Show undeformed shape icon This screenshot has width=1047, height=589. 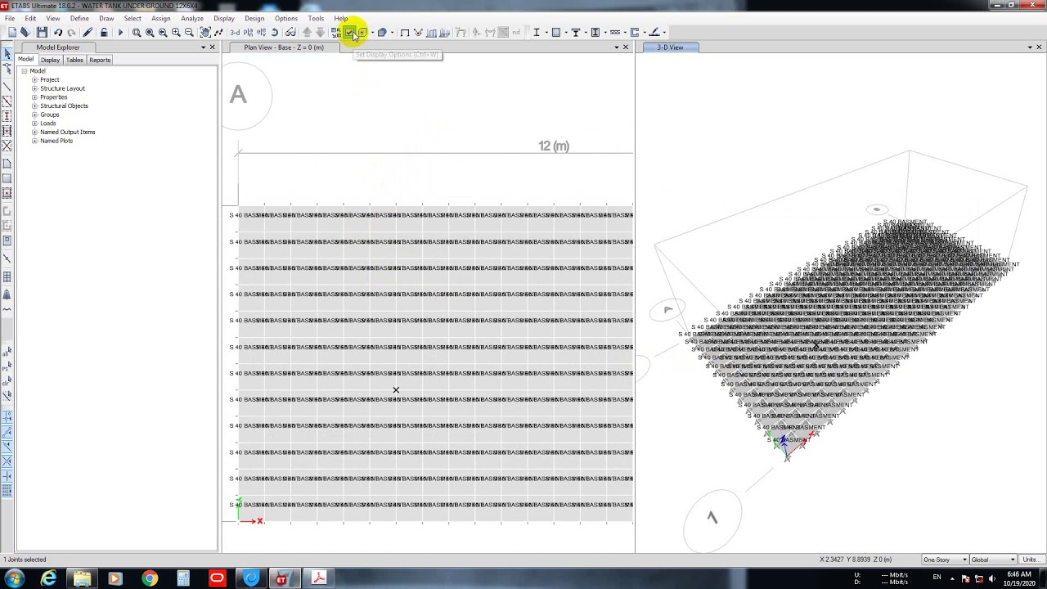pyautogui.click(x=405, y=33)
